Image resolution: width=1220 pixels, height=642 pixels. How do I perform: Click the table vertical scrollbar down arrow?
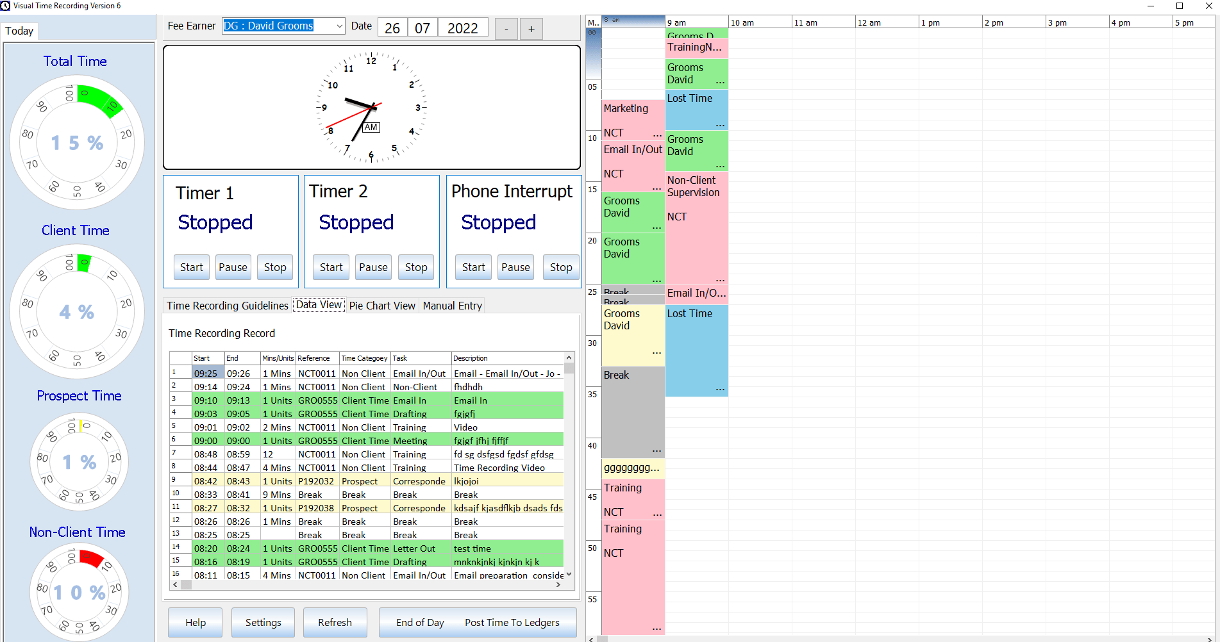569,575
